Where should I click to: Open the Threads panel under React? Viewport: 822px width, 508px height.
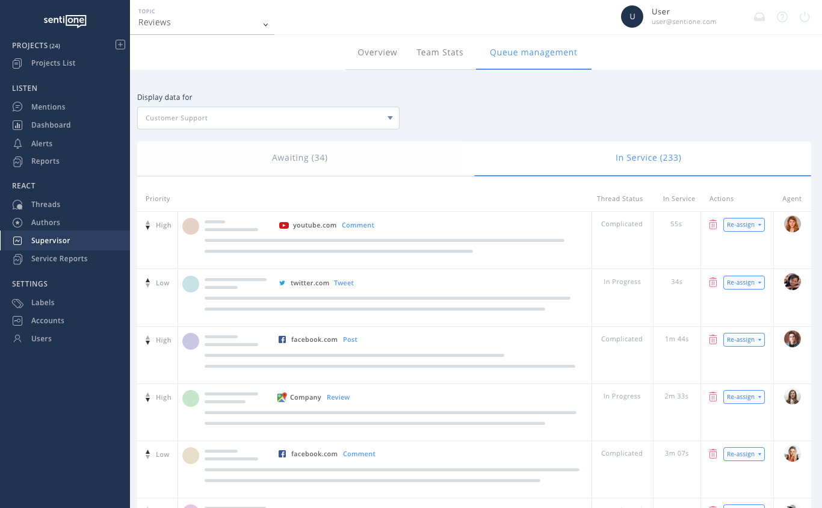click(x=46, y=204)
